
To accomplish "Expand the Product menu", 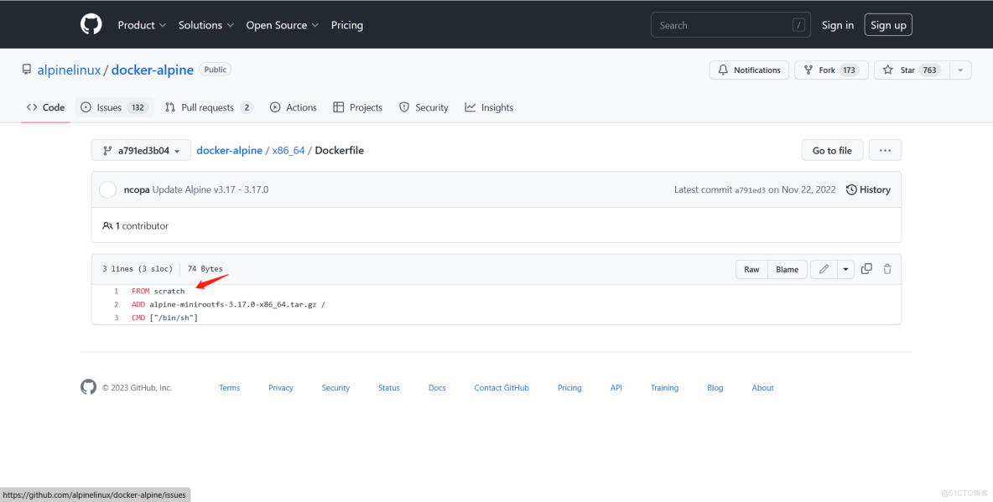I will [x=142, y=25].
